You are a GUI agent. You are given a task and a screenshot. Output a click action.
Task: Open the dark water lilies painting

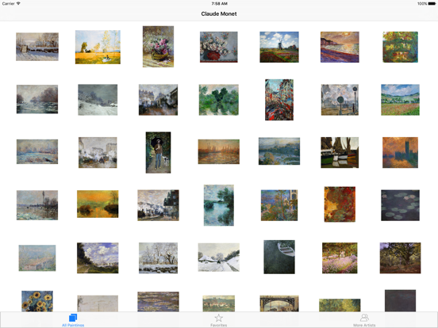click(x=400, y=205)
